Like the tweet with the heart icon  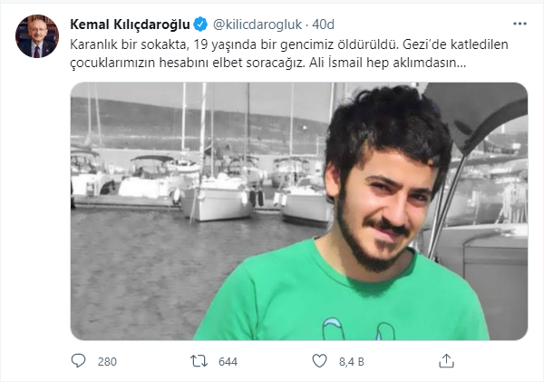point(319,361)
